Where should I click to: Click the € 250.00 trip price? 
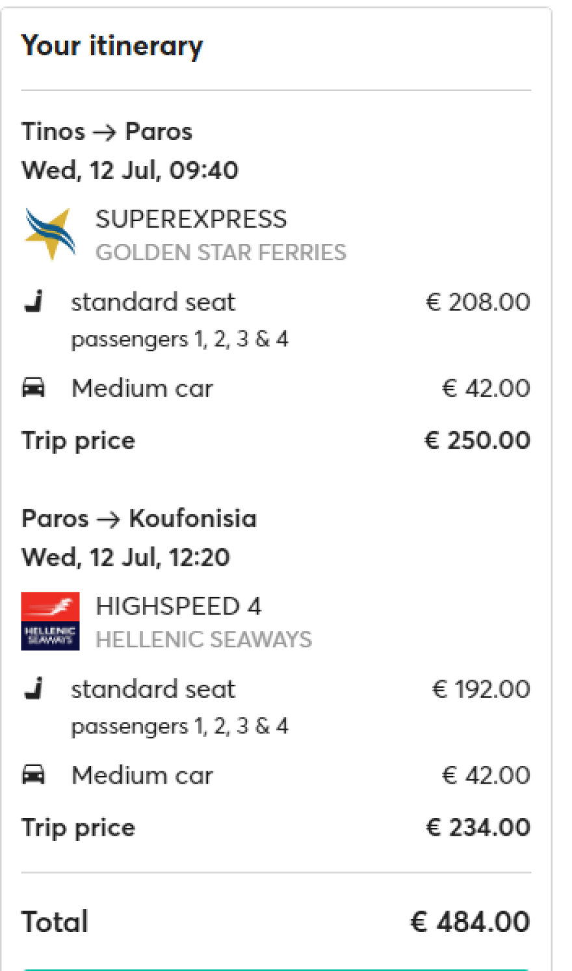(x=477, y=440)
